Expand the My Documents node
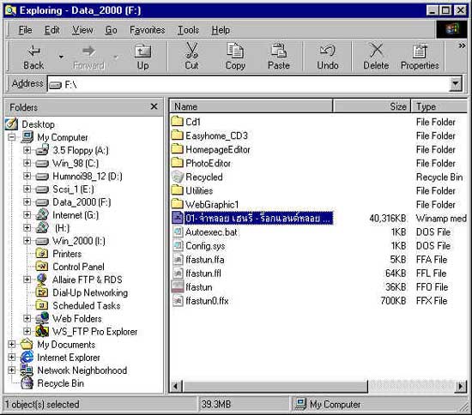Screen dimensions: 472x415 click(x=12, y=345)
